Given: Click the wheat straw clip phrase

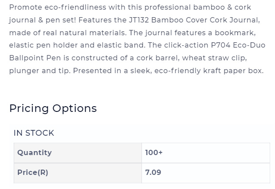Looking at the screenshot, I should click(x=214, y=58).
